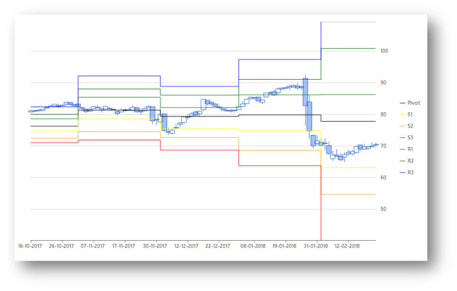Click the dark green R2 legend marker
Image resolution: width=457 pixels, height=291 pixels.
coord(402,161)
